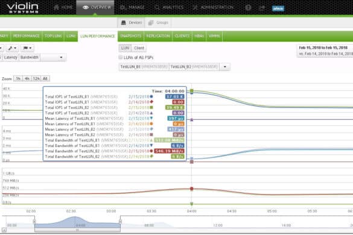
Task: Click the logout arrow icon
Action: pos(262,8)
